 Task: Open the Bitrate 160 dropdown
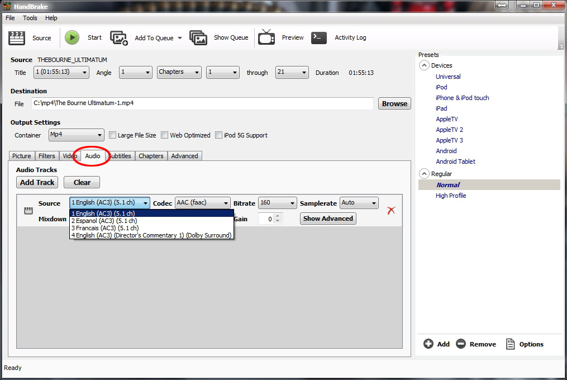277,203
